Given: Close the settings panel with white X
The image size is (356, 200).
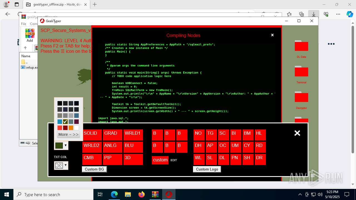Looking at the screenshot, I should (x=297, y=133).
